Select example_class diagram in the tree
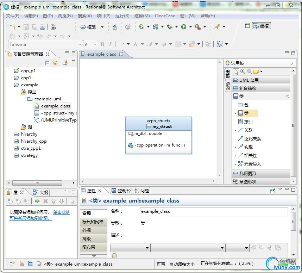302x273 pixels. coord(52,106)
